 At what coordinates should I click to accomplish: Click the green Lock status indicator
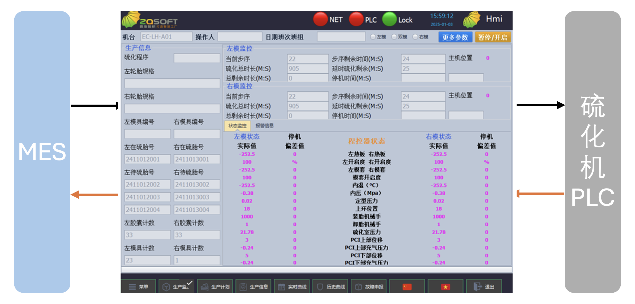coord(389,19)
